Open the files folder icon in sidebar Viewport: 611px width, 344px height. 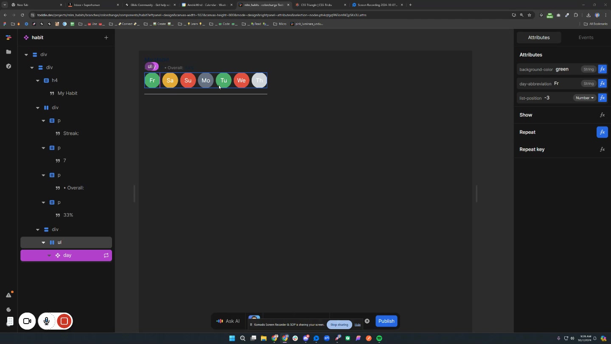tap(8, 52)
